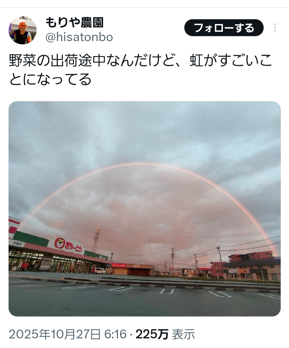The image size is (289, 348).
Task: Click the 2025年10月27日 date stamp
Action: 55,334
